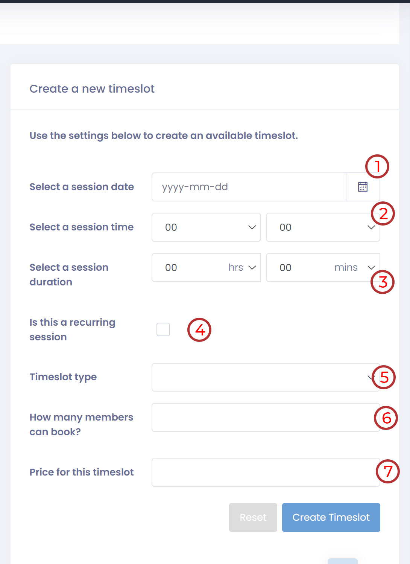This screenshot has width=410, height=564.
Task: Click the red circled number 6 marker
Action: coord(386,418)
